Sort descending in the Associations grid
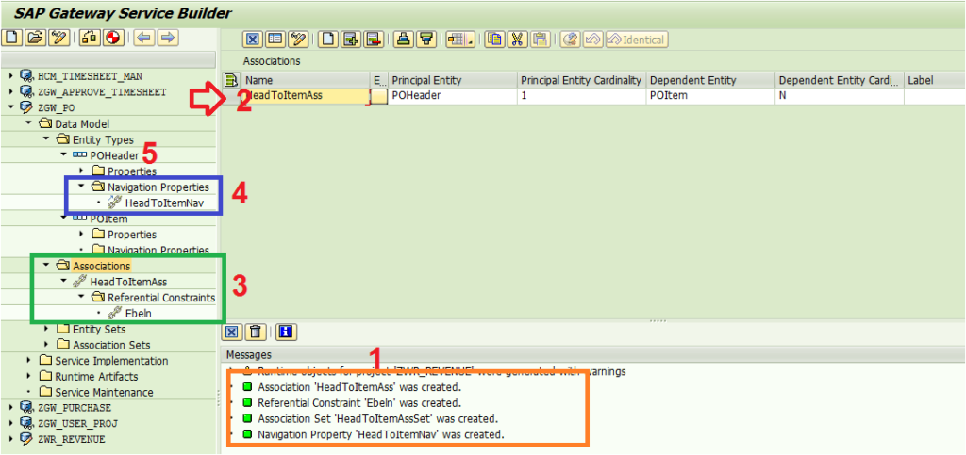966x455 pixels. [x=425, y=40]
